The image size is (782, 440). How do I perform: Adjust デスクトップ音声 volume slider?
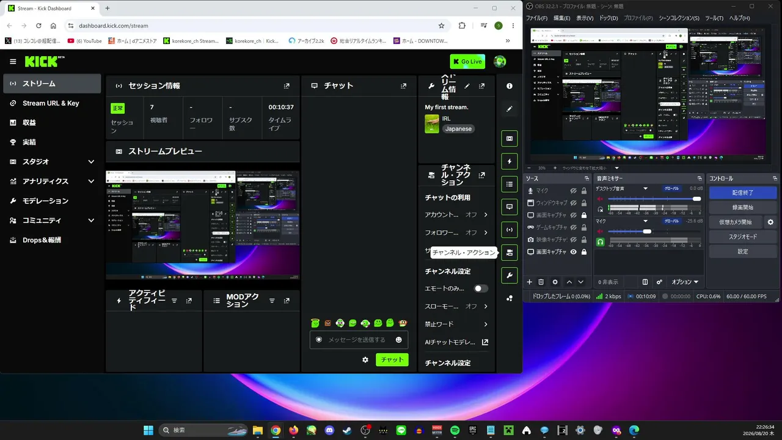654,199
